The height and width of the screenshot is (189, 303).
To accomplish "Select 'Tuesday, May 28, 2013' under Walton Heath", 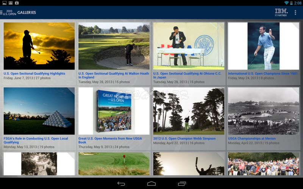I will coord(95,82).
